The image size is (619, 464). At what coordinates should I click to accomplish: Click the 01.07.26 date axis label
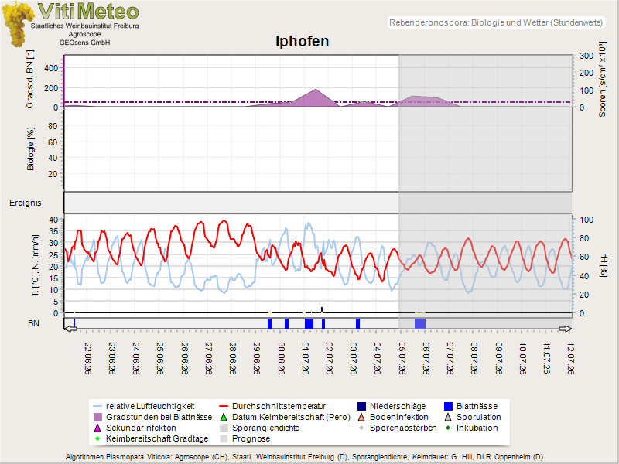pos(305,358)
